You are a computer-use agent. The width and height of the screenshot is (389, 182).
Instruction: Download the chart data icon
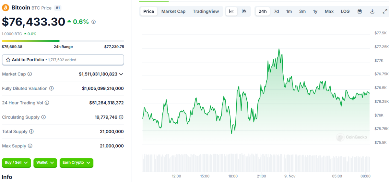[x=372, y=11]
